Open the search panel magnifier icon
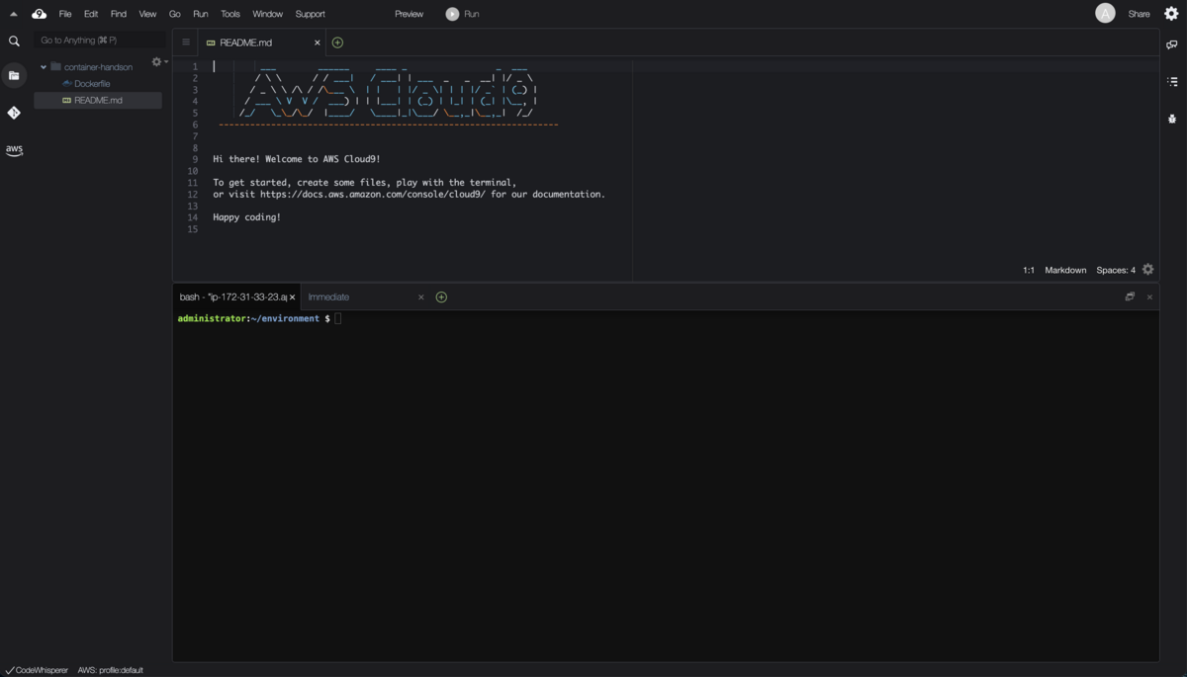 [14, 42]
